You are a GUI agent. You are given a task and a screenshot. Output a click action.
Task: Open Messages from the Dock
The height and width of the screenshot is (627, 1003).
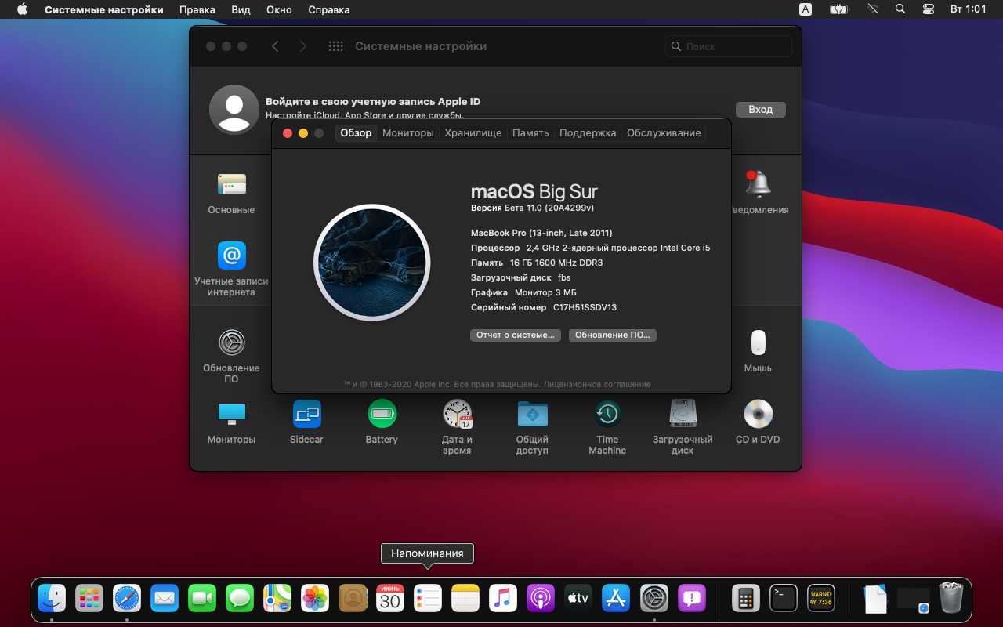pos(240,599)
